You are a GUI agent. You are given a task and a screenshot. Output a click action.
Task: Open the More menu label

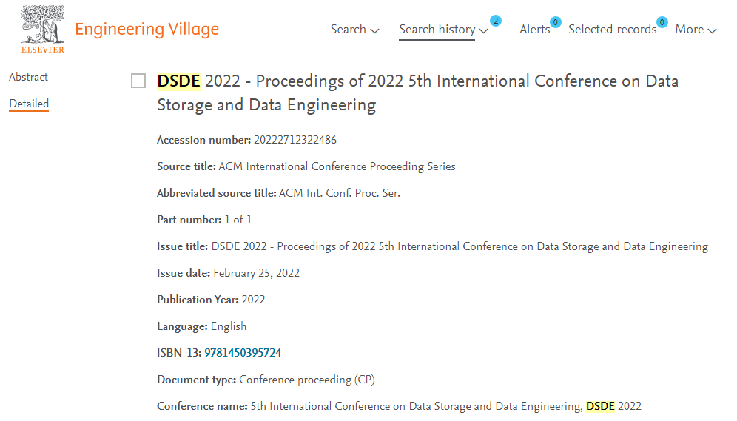(689, 30)
